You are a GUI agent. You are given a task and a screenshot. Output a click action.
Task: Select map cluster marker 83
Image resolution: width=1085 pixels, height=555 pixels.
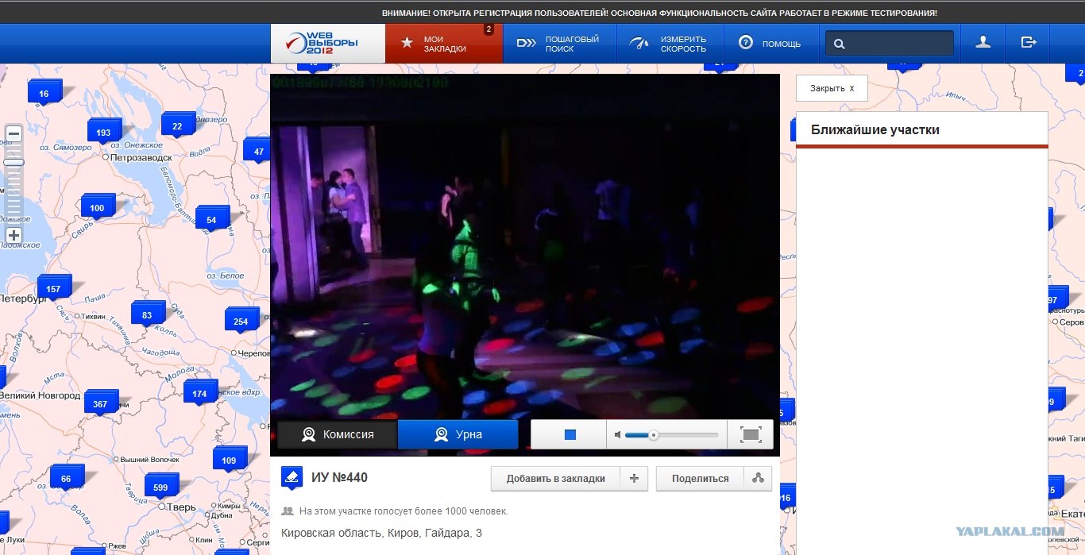click(x=147, y=314)
